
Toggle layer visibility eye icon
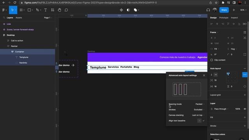point(245,109)
